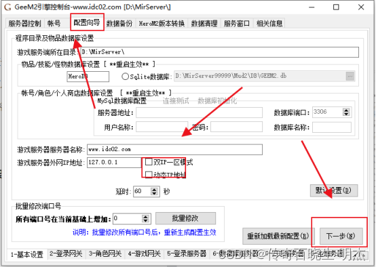
Task: Decrease the database port value with down arrow
Action: [x=346, y=114]
